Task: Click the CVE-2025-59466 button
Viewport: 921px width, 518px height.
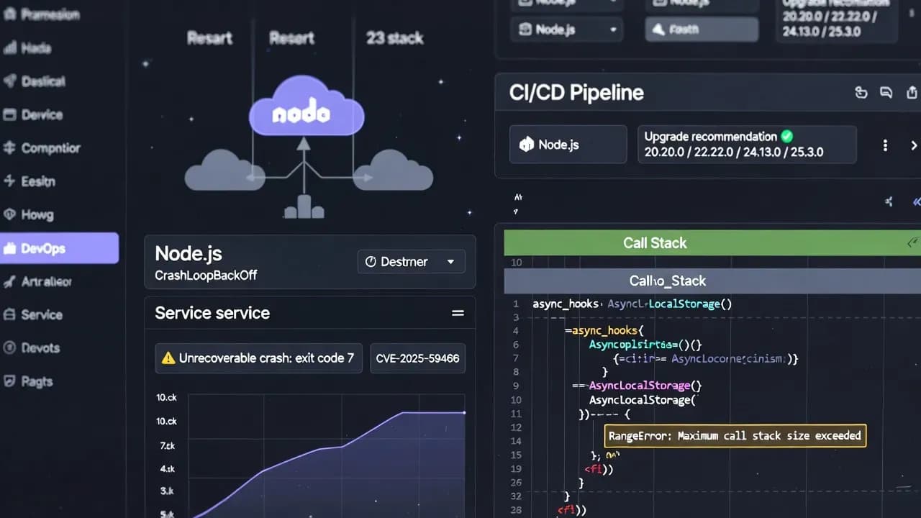Action: tap(417, 358)
